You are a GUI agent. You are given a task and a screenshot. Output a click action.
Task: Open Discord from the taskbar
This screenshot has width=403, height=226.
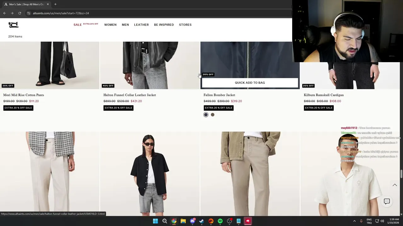coord(192,221)
